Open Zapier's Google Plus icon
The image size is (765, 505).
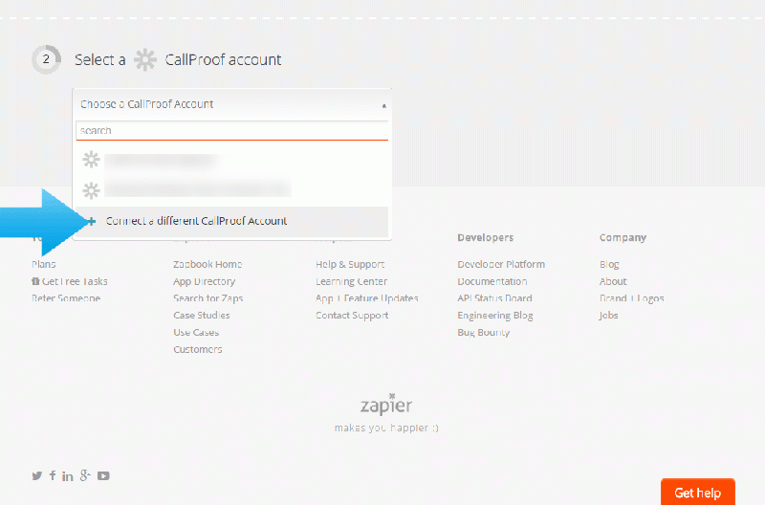coord(85,475)
